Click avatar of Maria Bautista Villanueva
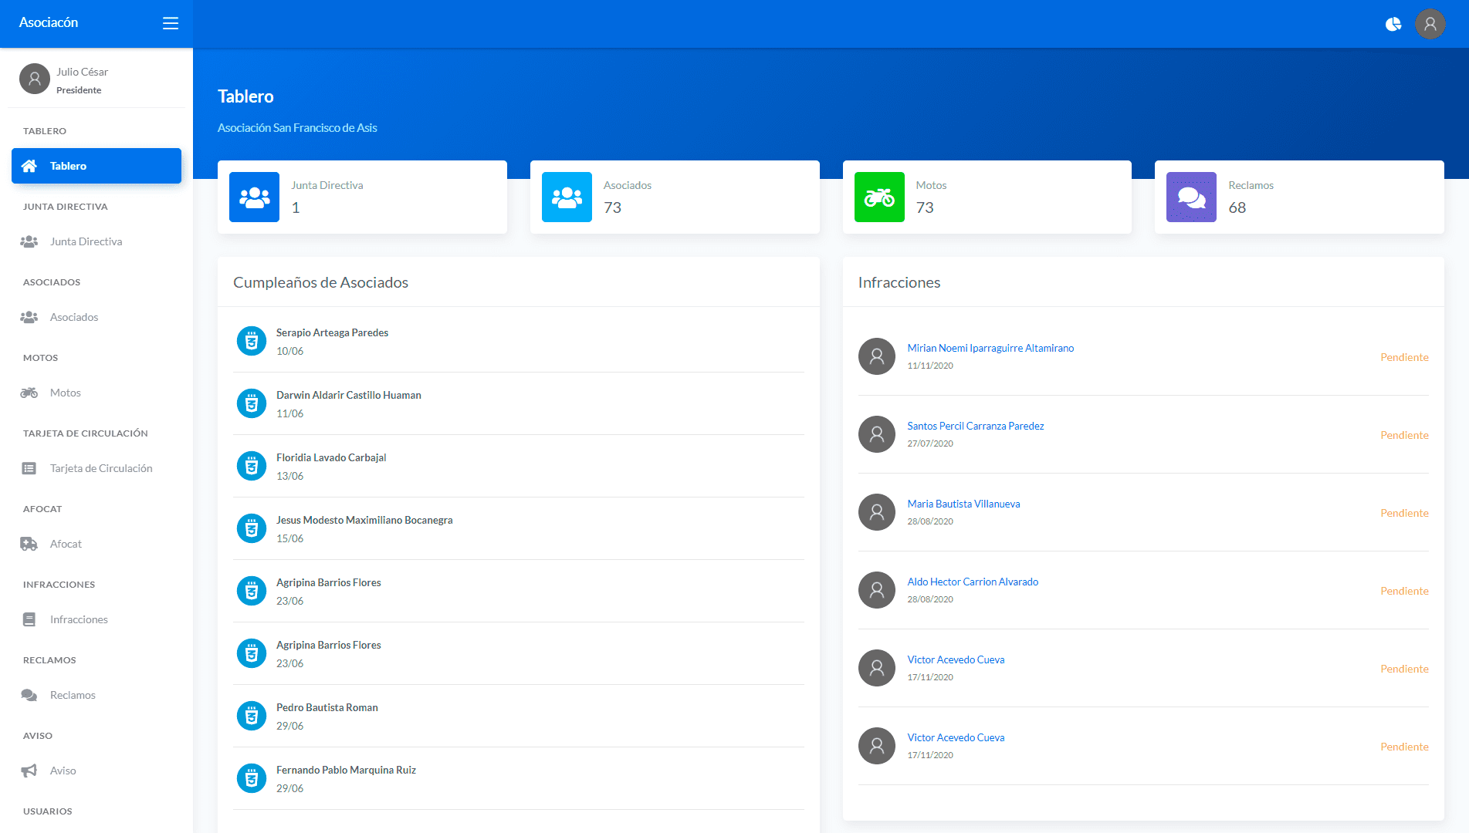The width and height of the screenshot is (1469, 833). (877, 512)
